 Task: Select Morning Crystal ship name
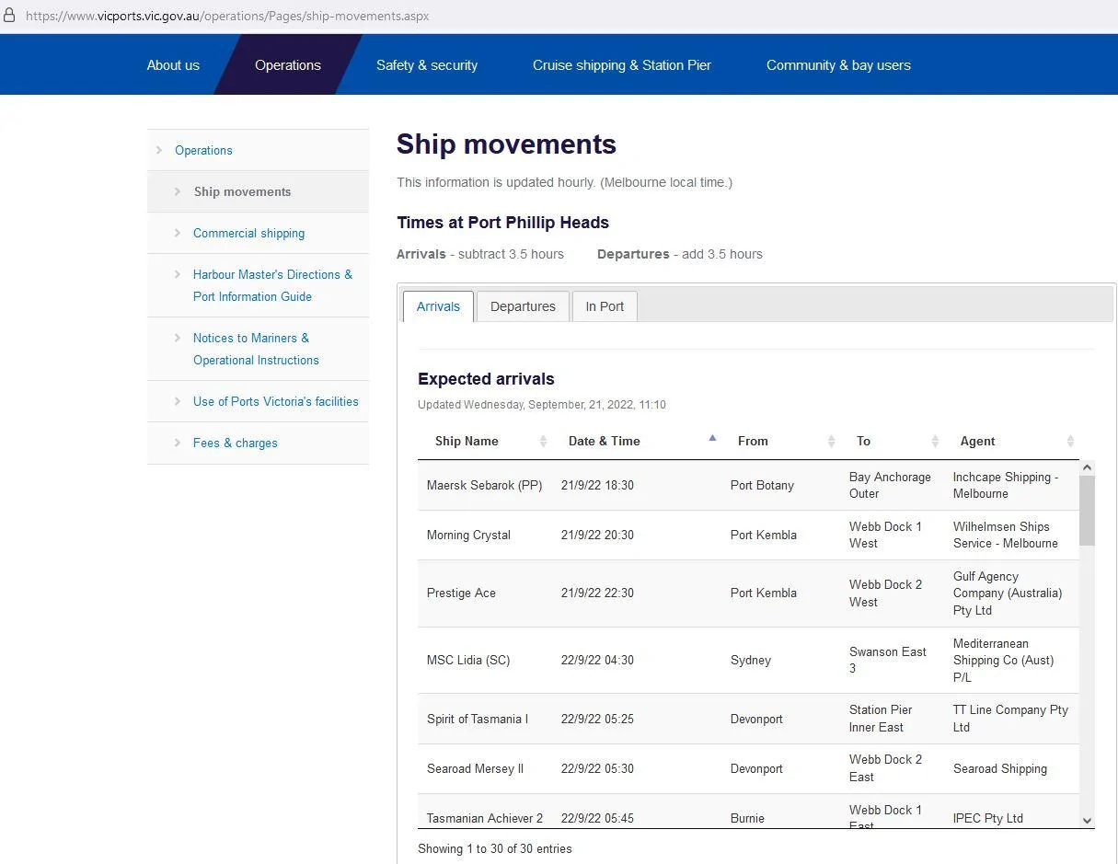[x=468, y=535]
